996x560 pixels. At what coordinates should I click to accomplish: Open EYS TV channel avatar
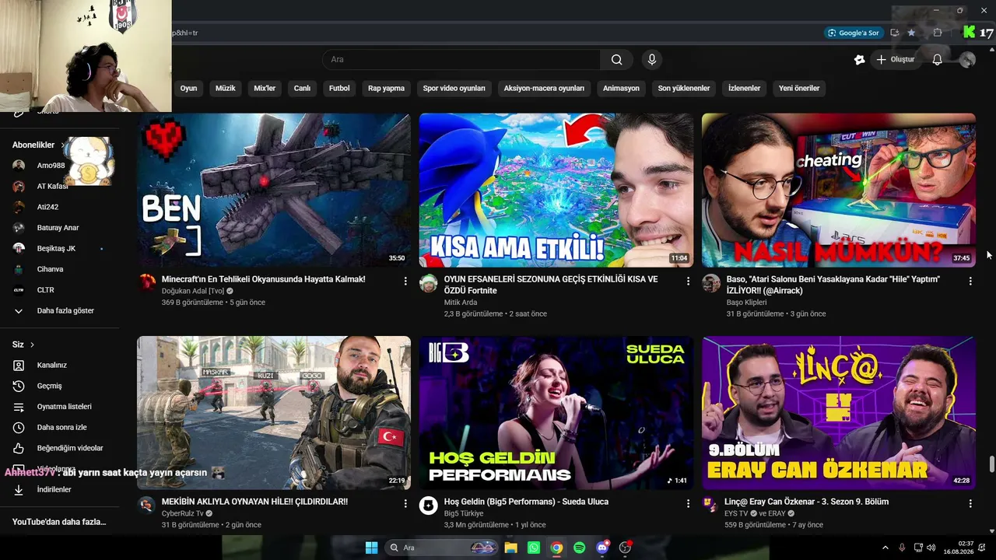[x=710, y=505]
